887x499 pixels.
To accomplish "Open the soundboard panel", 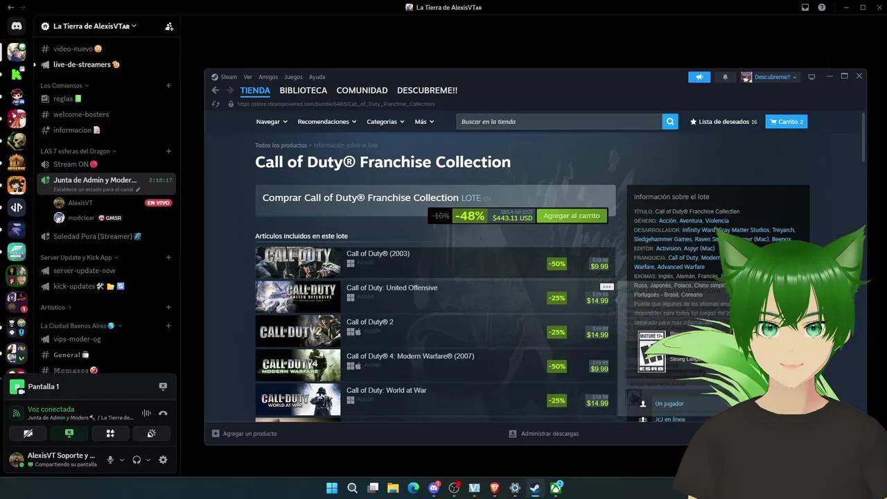I will (151, 433).
